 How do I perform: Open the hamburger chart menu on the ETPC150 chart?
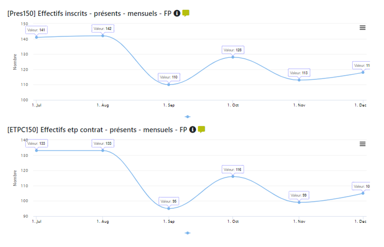(362, 143)
